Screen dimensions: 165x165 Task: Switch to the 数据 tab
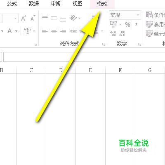coord(34,4)
